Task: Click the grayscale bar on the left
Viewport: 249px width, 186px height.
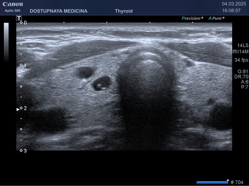Action: tap(6, 43)
